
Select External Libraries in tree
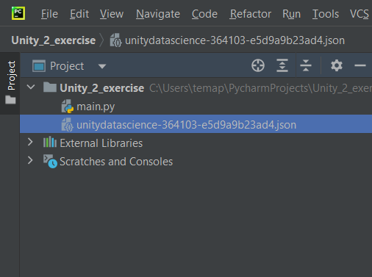101,143
